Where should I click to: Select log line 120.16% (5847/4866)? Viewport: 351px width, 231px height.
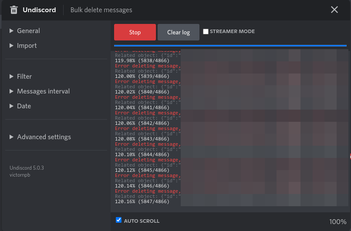(142, 201)
